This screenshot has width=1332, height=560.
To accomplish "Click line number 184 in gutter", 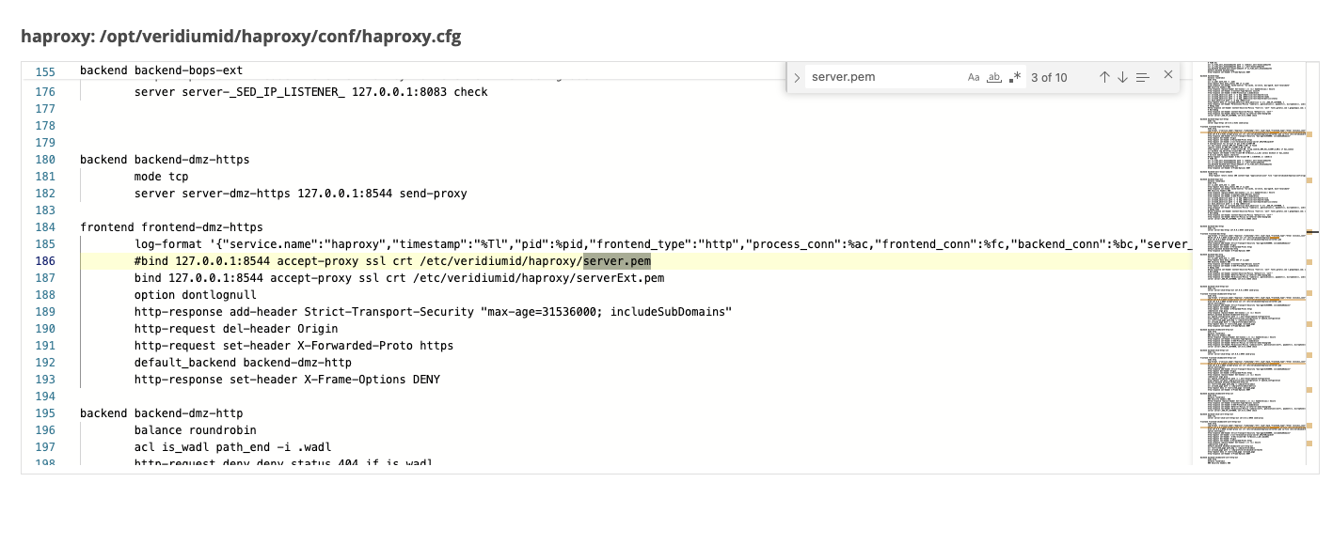I will [44, 227].
